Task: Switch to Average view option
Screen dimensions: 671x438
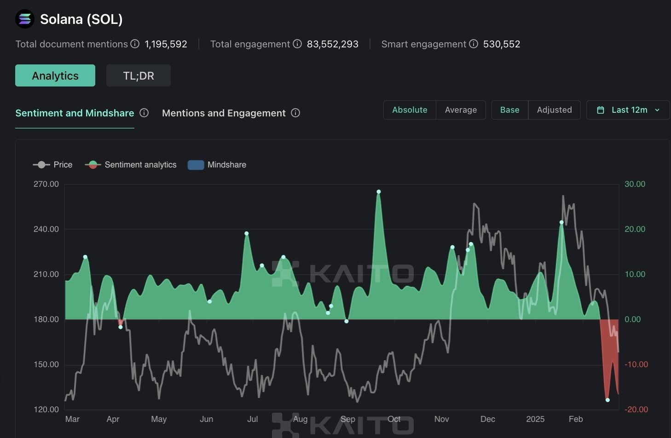Action: click(461, 110)
